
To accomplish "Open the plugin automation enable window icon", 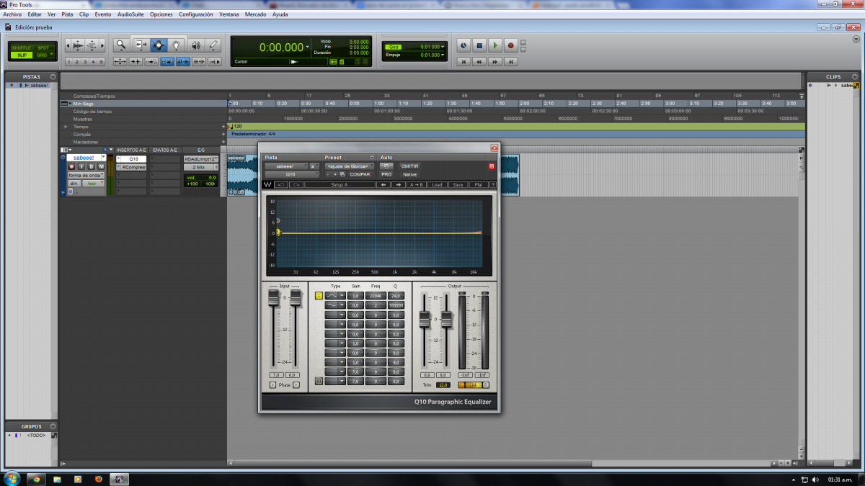I will pos(386,166).
